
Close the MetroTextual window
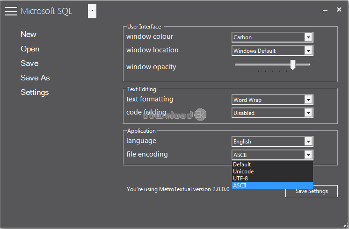pos(339,9)
